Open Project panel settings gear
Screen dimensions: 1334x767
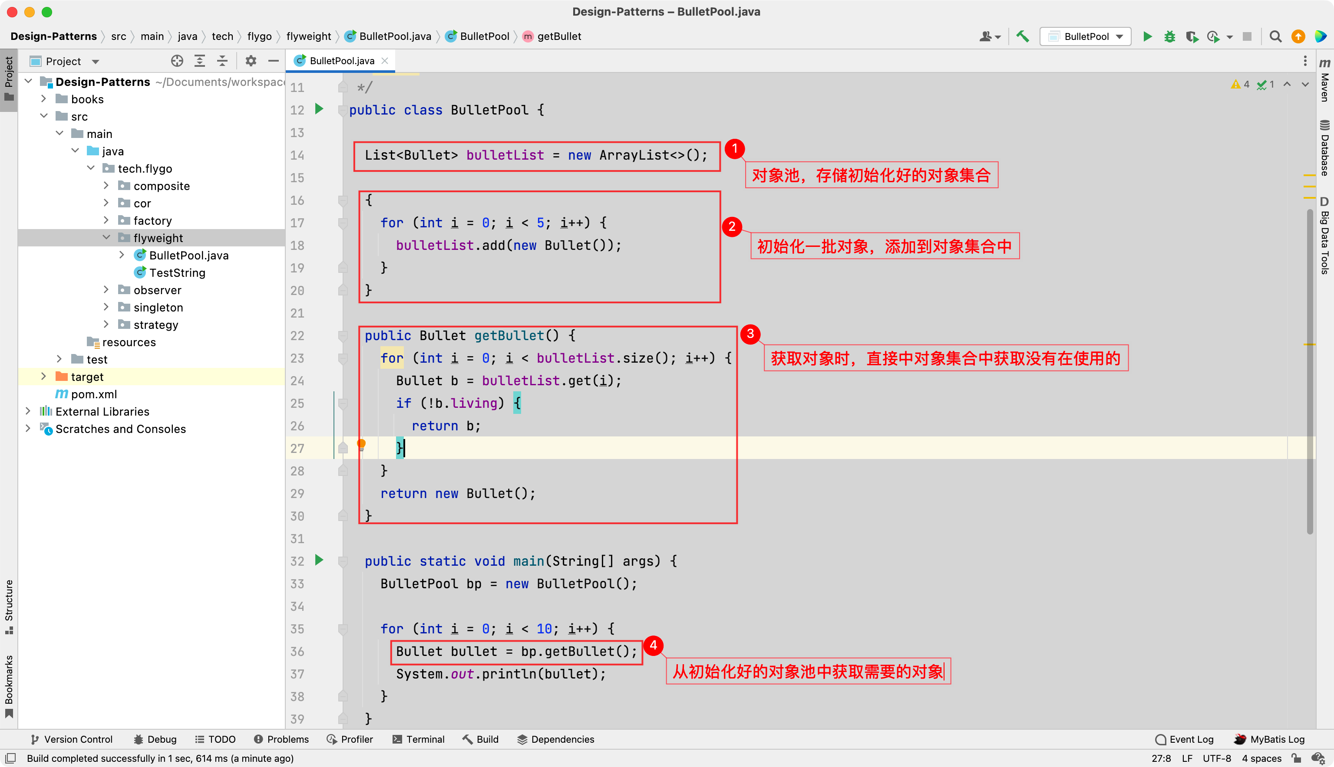point(251,61)
